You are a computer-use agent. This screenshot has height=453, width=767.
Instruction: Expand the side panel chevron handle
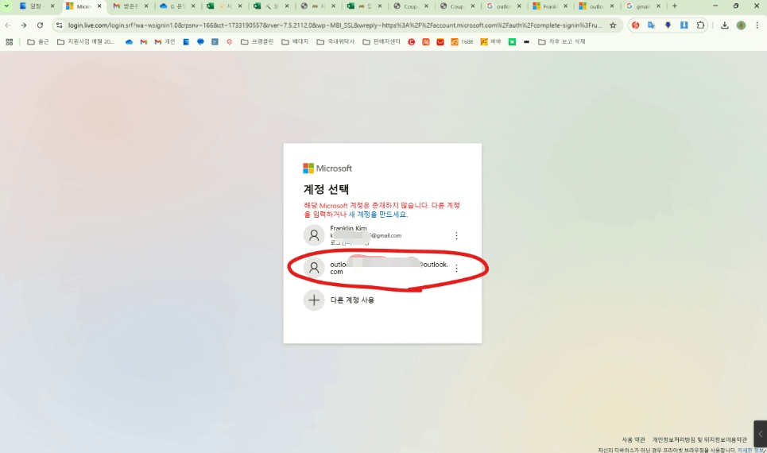click(x=760, y=434)
